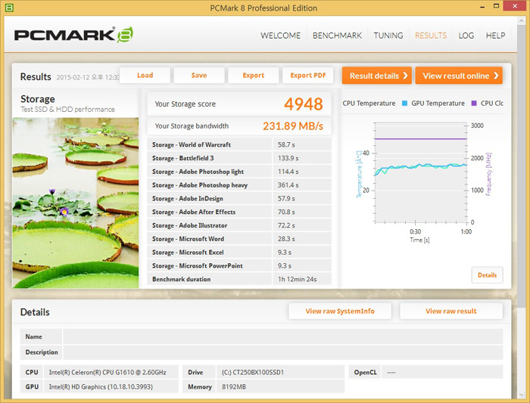This screenshot has height=403, width=530.
Task: Open View result online
Action: coord(459,76)
